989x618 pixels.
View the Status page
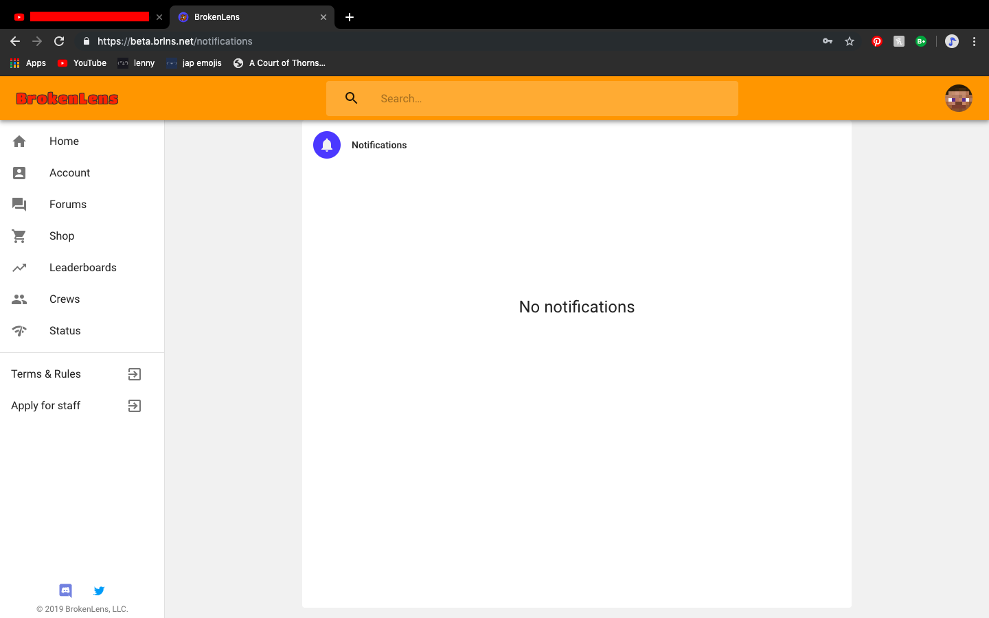(82, 331)
